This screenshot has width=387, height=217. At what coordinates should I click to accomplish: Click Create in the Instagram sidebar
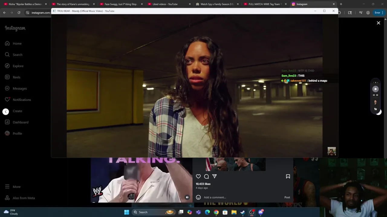point(17,111)
